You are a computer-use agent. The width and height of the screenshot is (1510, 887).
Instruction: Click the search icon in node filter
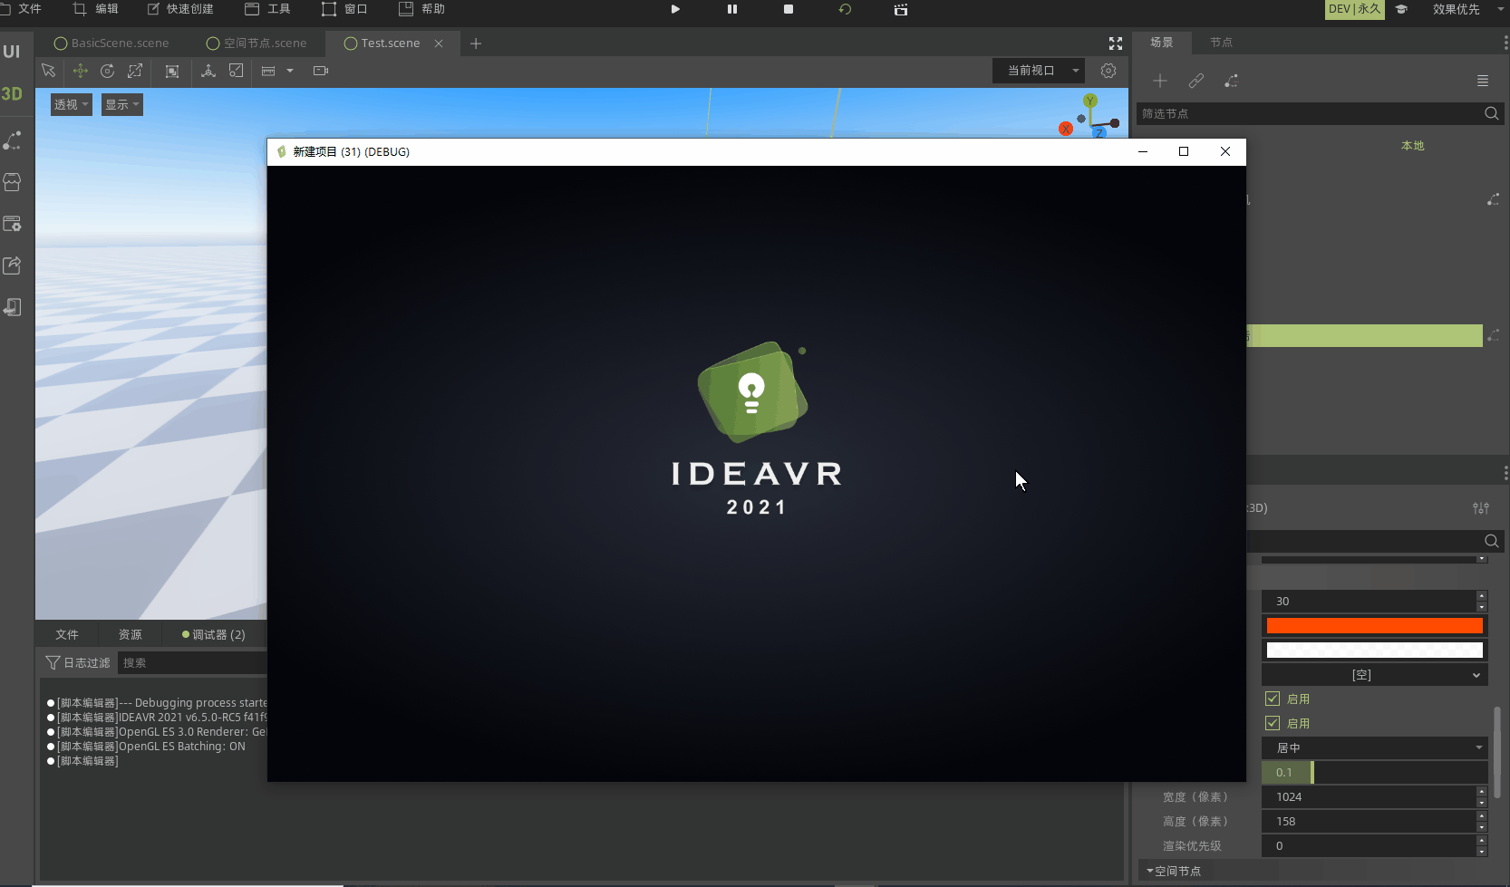(1491, 113)
